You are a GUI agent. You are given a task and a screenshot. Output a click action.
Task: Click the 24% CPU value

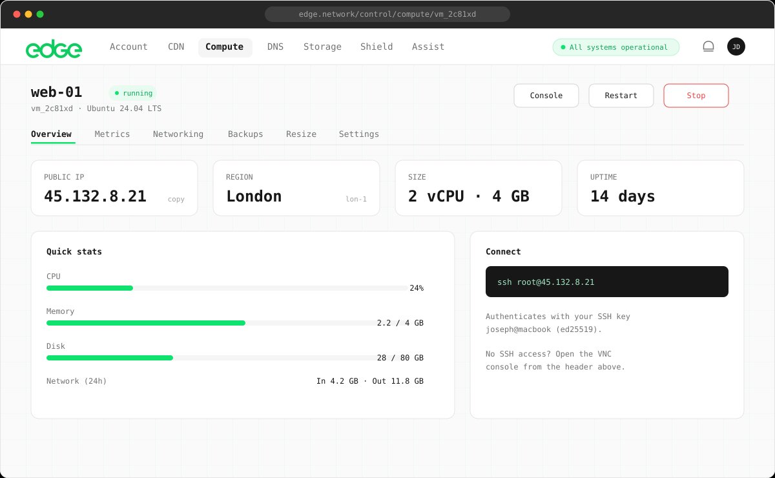tap(417, 288)
